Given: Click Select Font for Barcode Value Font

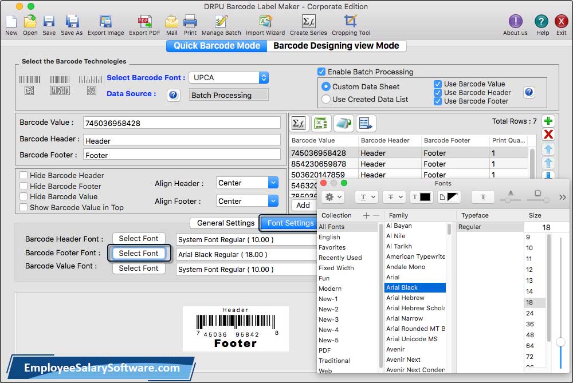Looking at the screenshot, I should pos(139,268).
